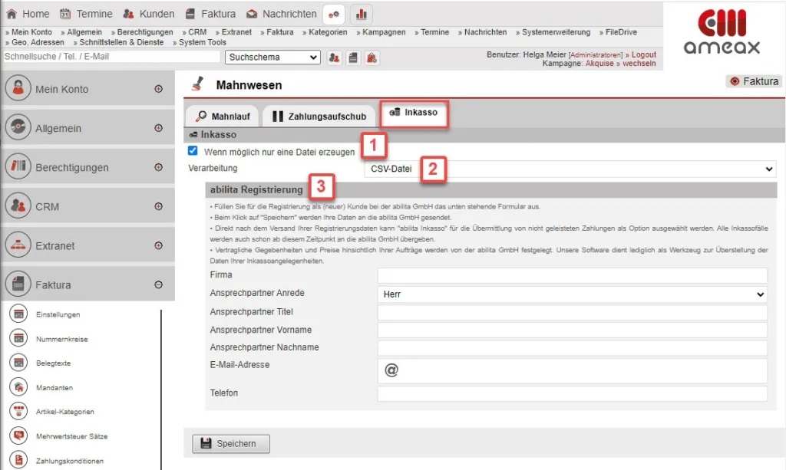Click the gears settings icon in toolbar
The width and height of the screenshot is (786, 470).
333,13
